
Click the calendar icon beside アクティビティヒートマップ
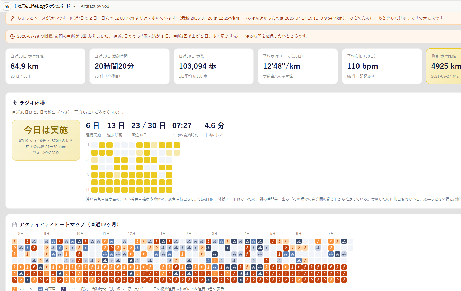point(15,225)
